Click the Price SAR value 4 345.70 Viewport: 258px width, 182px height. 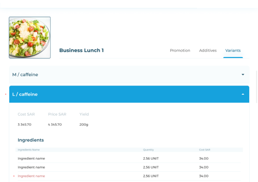pyautogui.click(x=55, y=124)
